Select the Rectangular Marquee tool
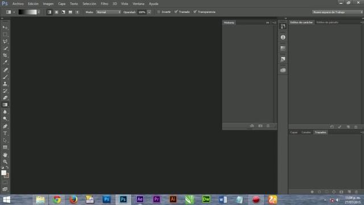The image size is (364, 205). pos(5,34)
